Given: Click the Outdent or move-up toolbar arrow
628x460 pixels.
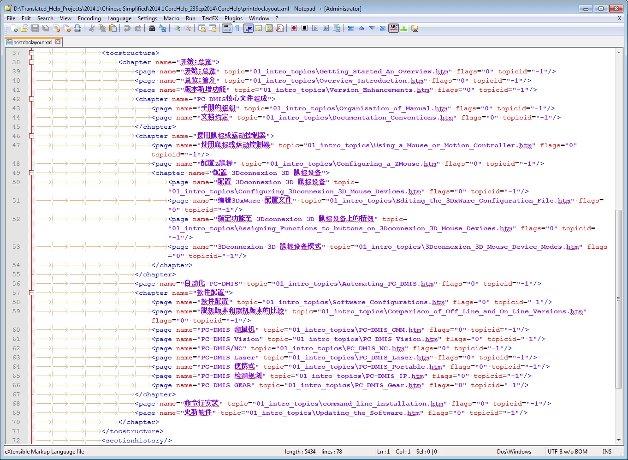Looking at the screenshot, I should (x=361, y=29).
